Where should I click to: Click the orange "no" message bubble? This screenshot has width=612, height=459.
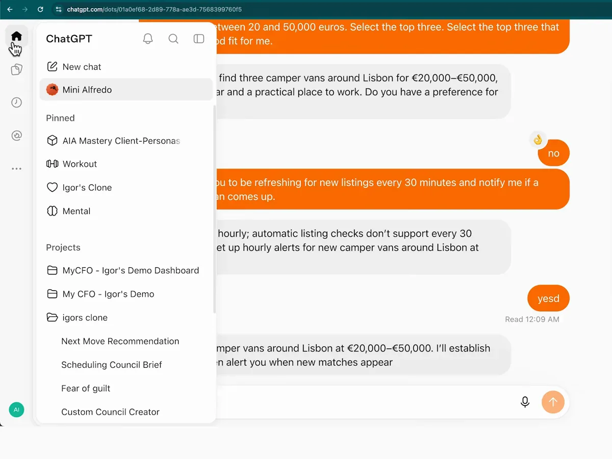pos(554,153)
